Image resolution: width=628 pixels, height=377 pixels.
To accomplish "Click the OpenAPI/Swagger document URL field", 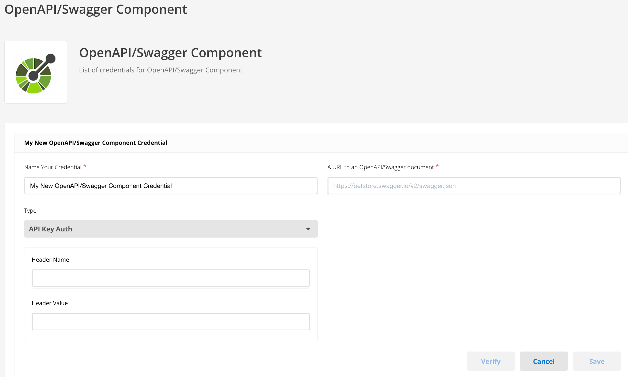I will click(474, 186).
